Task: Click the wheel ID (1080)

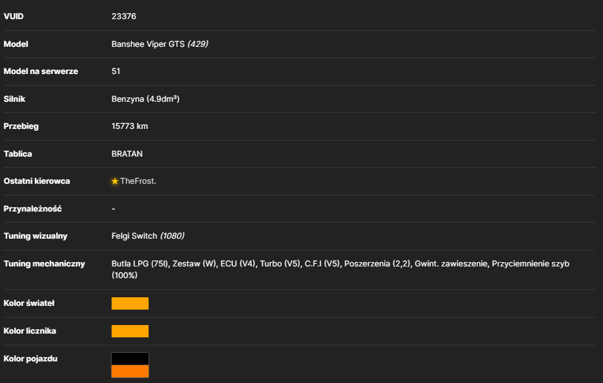Action: coord(172,236)
